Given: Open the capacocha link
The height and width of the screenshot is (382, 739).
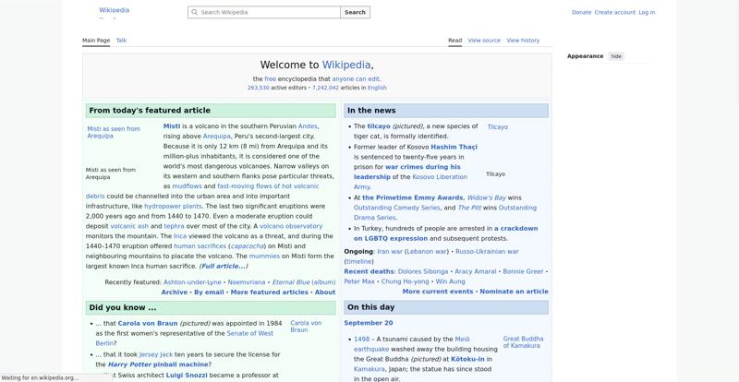Looking at the screenshot, I should point(247,246).
